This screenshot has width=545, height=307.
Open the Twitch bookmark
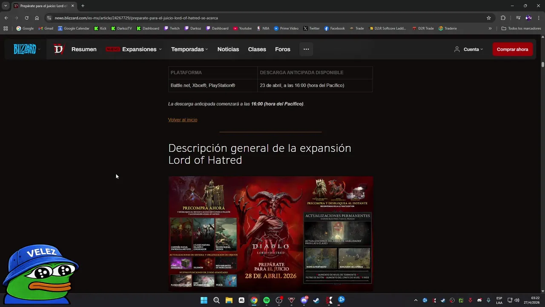(x=172, y=29)
